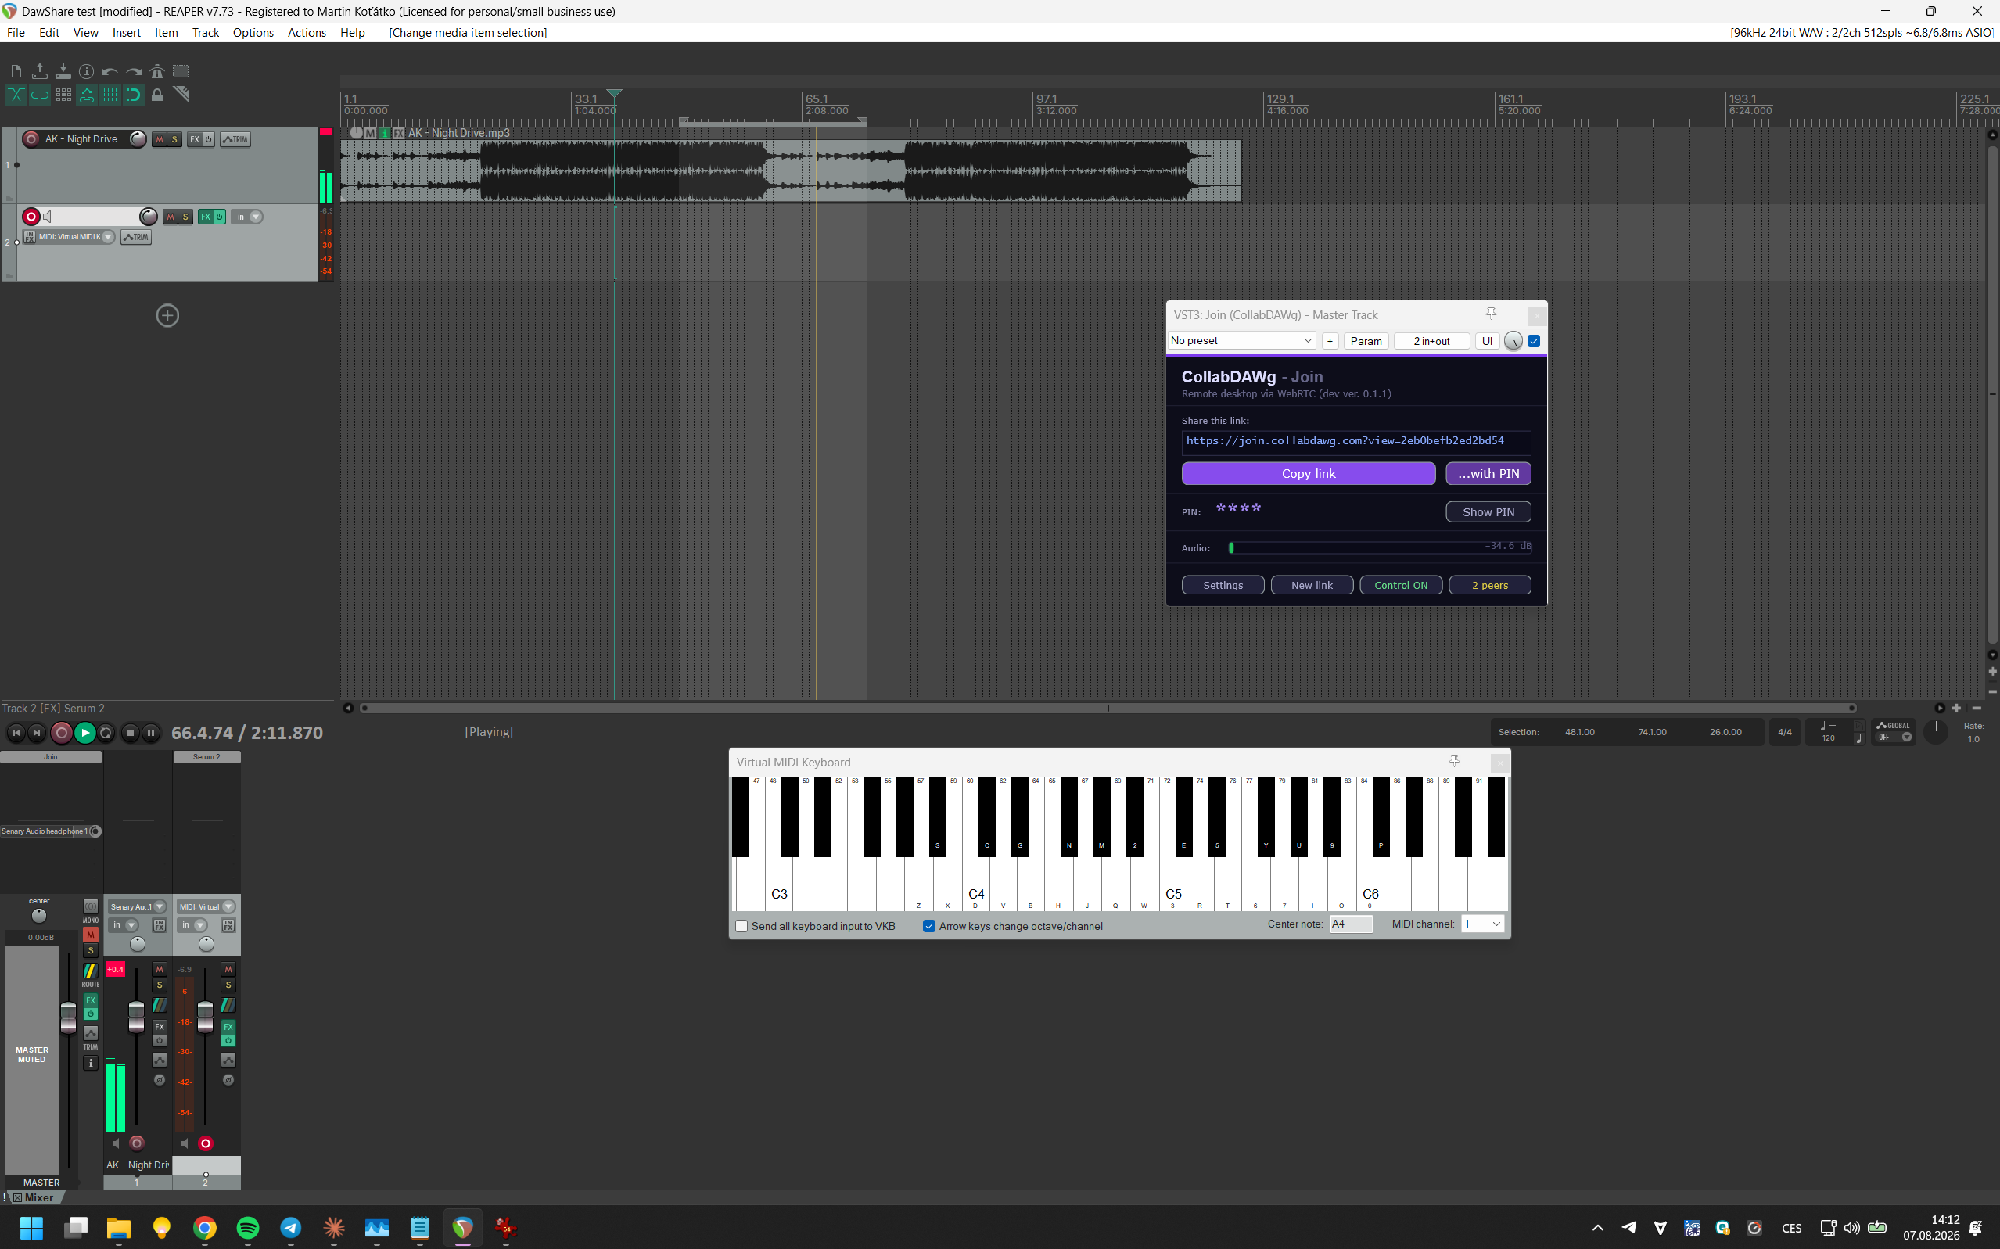Image resolution: width=2000 pixels, height=1249 pixels.
Task: Solo the AK - Night Drive track
Action: tap(174, 140)
